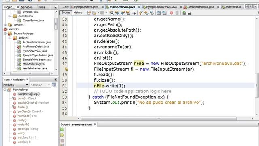The width and height of the screenshot is (259, 146).
Task: Click the Find Previous Occurrence icon
Action: pos(117,13)
